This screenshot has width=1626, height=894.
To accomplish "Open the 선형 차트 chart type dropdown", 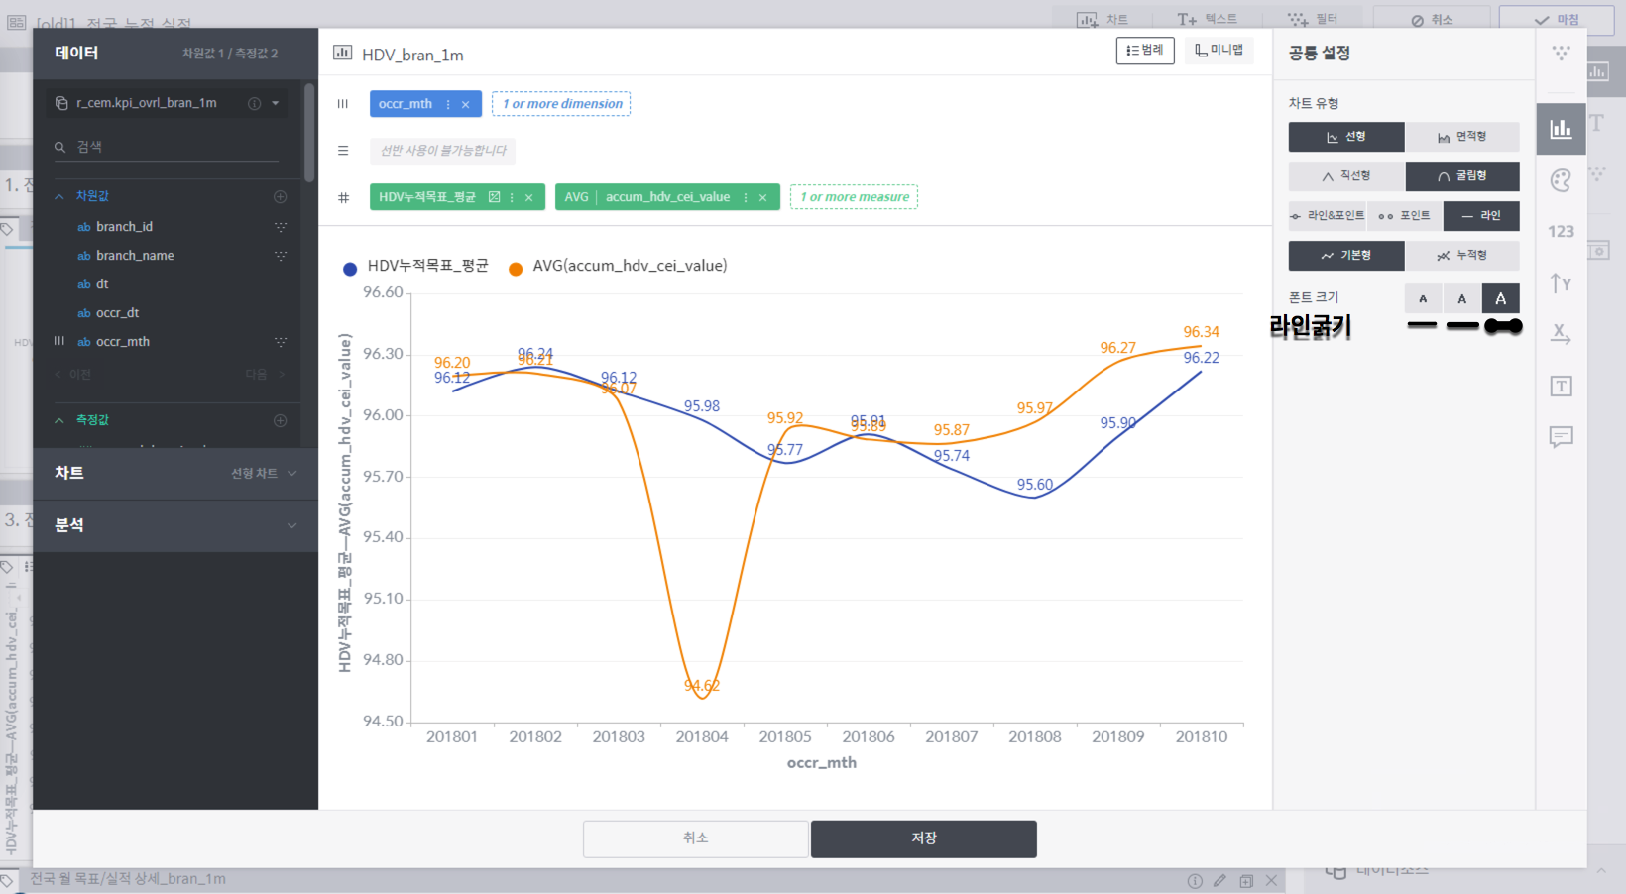I will pyautogui.click(x=264, y=474).
